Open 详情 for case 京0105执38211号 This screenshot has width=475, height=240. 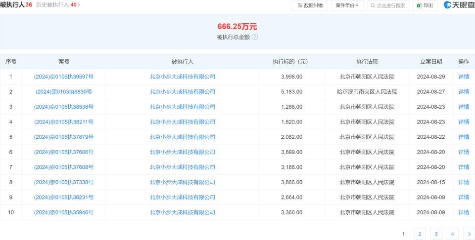click(x=464, y=122)
